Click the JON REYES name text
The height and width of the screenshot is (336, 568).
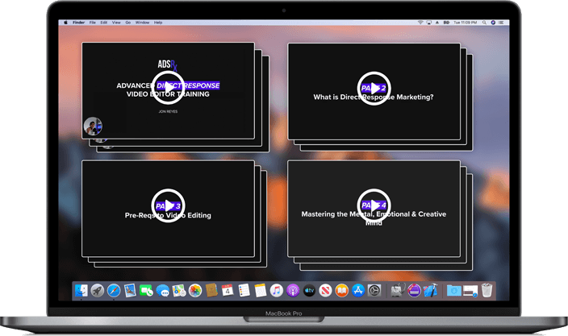point(168,111)
